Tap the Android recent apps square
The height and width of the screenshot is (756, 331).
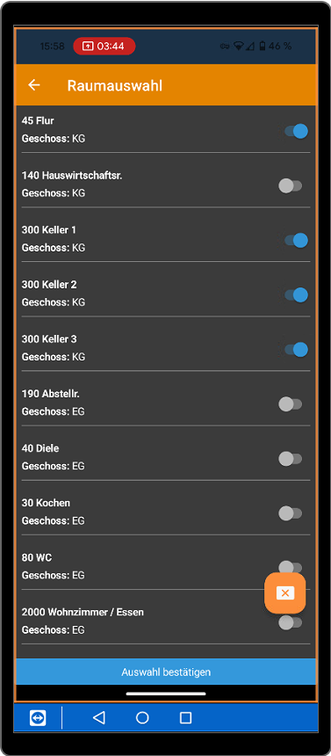[x=185, y=718]
